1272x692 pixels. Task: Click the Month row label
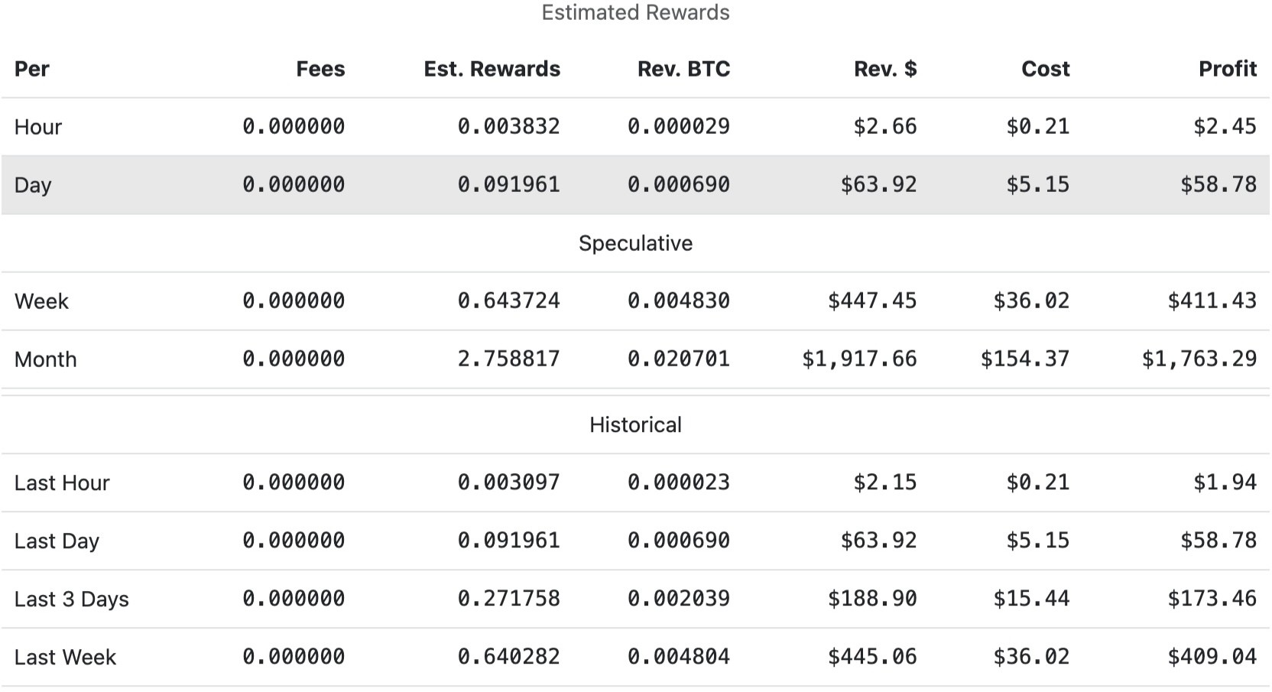pos(45,359)
